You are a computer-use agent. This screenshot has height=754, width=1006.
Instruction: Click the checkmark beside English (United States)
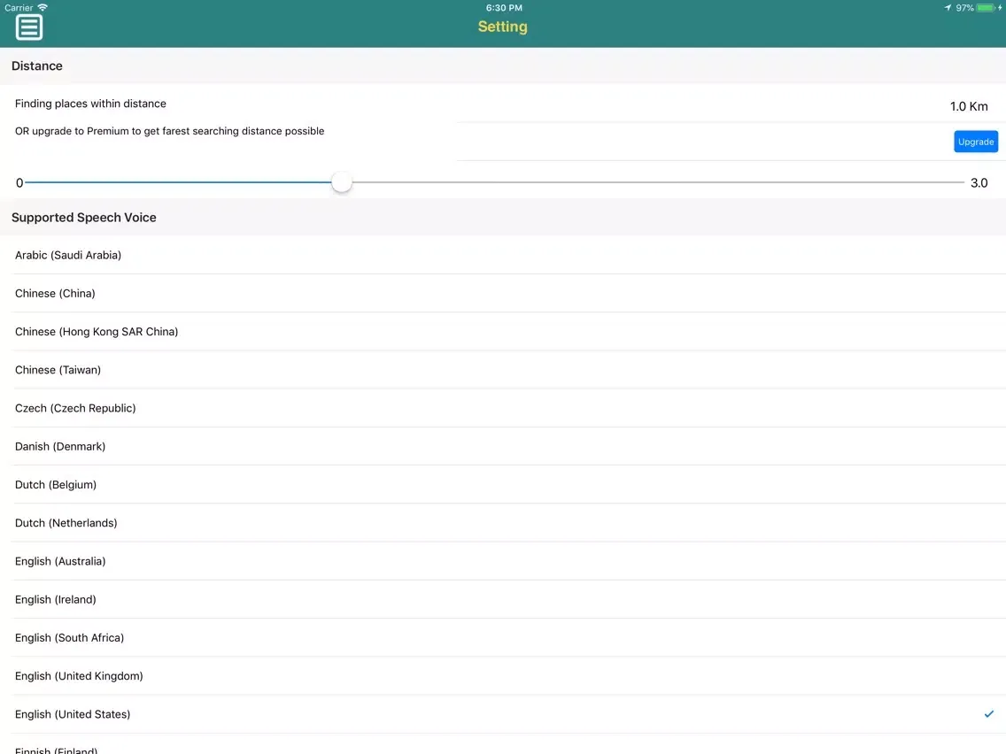coord(988,714)
